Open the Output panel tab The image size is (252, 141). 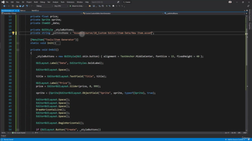tap(4, 136)
